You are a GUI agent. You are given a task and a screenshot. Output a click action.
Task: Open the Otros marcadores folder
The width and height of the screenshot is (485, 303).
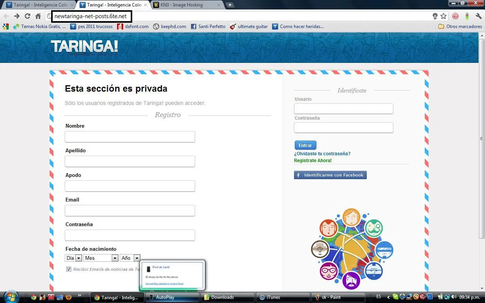tap(460, 27)
